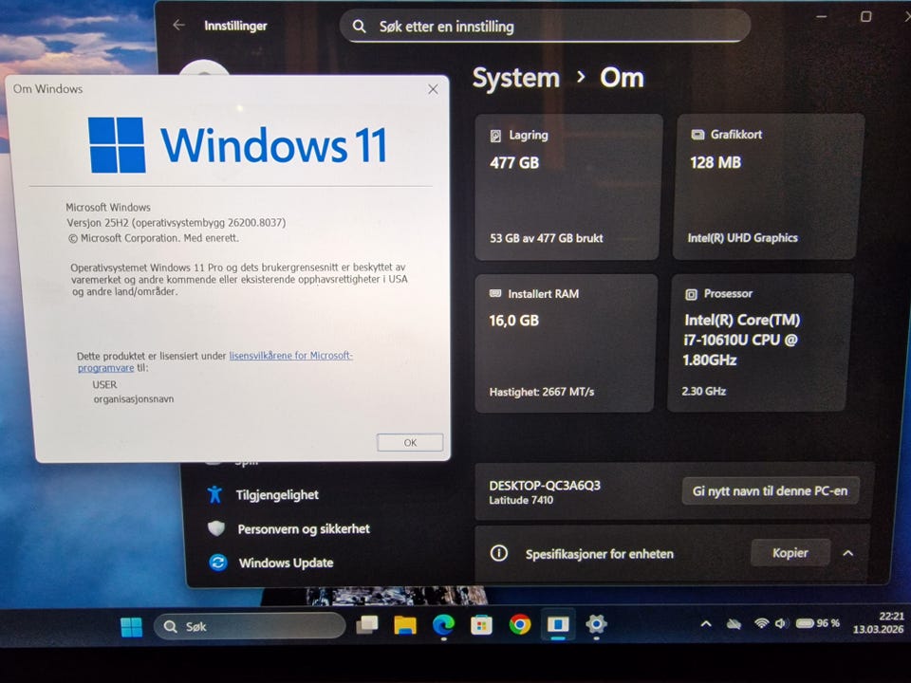Screen dimensions: 911x683
Task: Open the lisensvilkårene for Microsoft-programvare link
Action: pos(215,361)
